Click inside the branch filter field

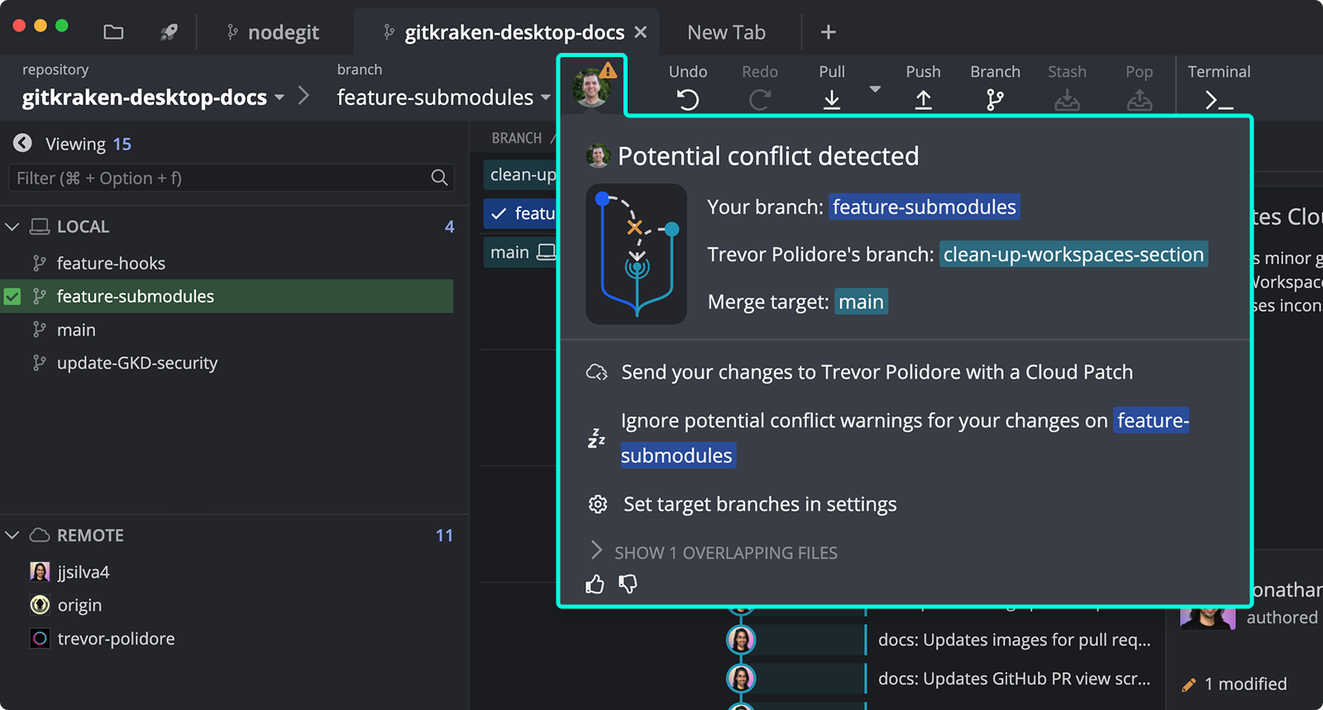click(223, 178)
